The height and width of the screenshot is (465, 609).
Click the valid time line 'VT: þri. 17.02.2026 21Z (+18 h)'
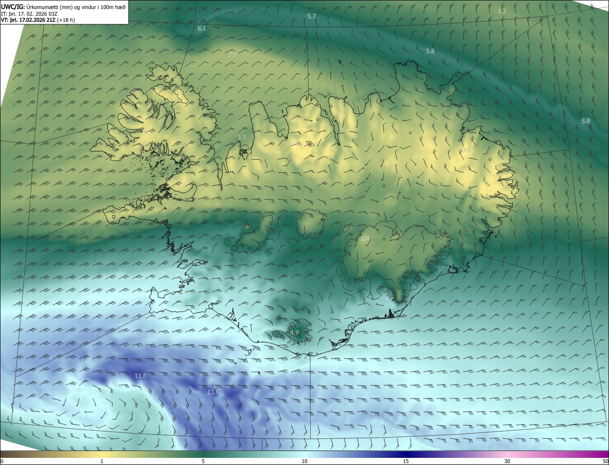(38, 20)
